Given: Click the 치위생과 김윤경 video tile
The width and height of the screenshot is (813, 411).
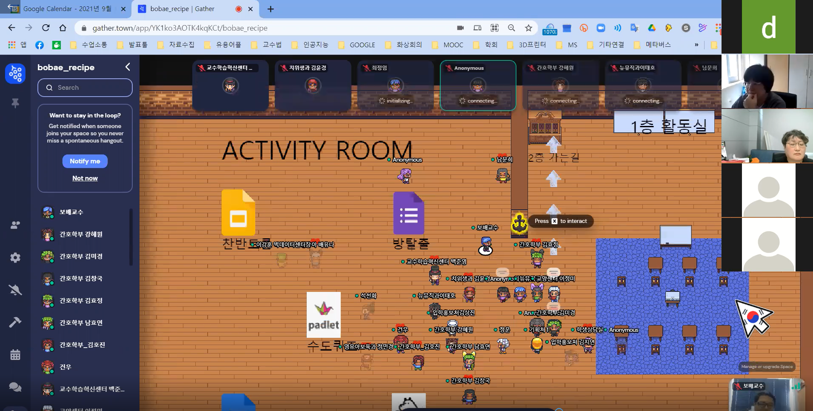Looking at the screenshot, I should [313, 86].
